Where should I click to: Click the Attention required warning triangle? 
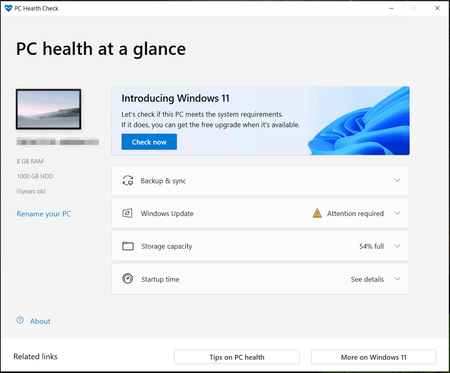tap(317, 213)
